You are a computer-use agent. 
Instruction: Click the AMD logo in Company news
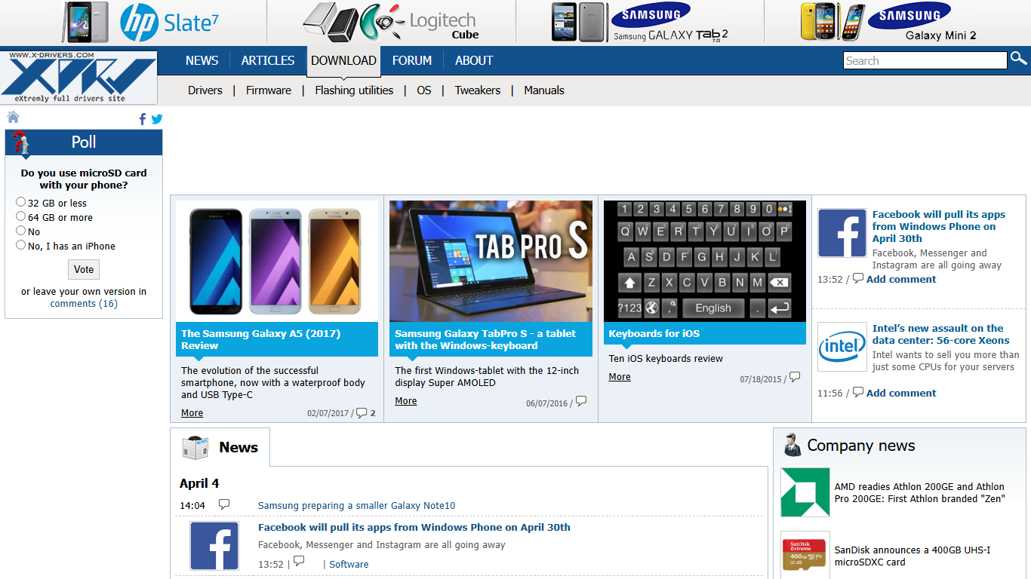tap(805, 492)
